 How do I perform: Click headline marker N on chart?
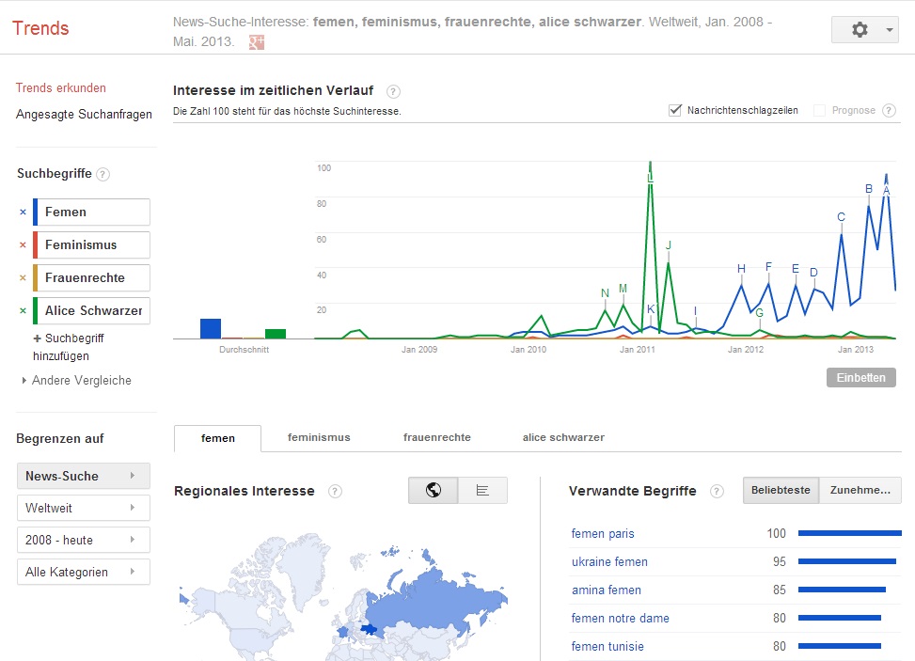pyautogui.click(x=605, y=292)
